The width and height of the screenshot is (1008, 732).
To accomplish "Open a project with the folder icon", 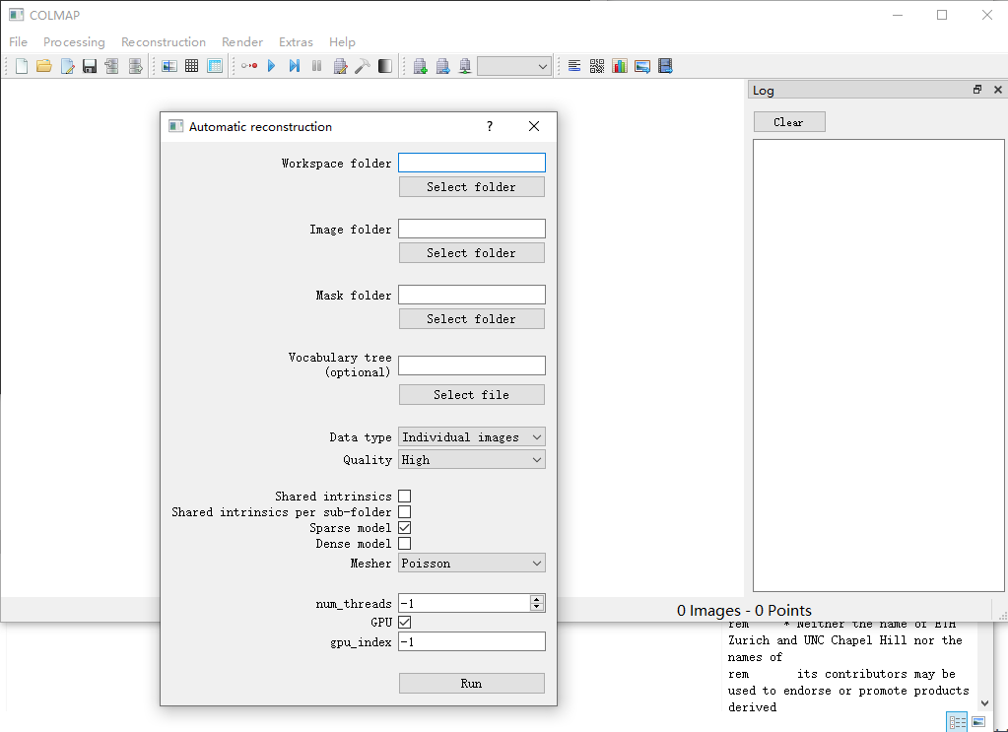I will tap(43, 66).
